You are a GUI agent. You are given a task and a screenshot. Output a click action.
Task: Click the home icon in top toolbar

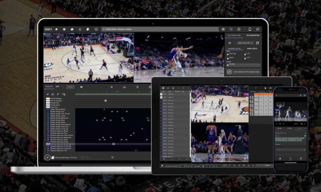[57, 29]
